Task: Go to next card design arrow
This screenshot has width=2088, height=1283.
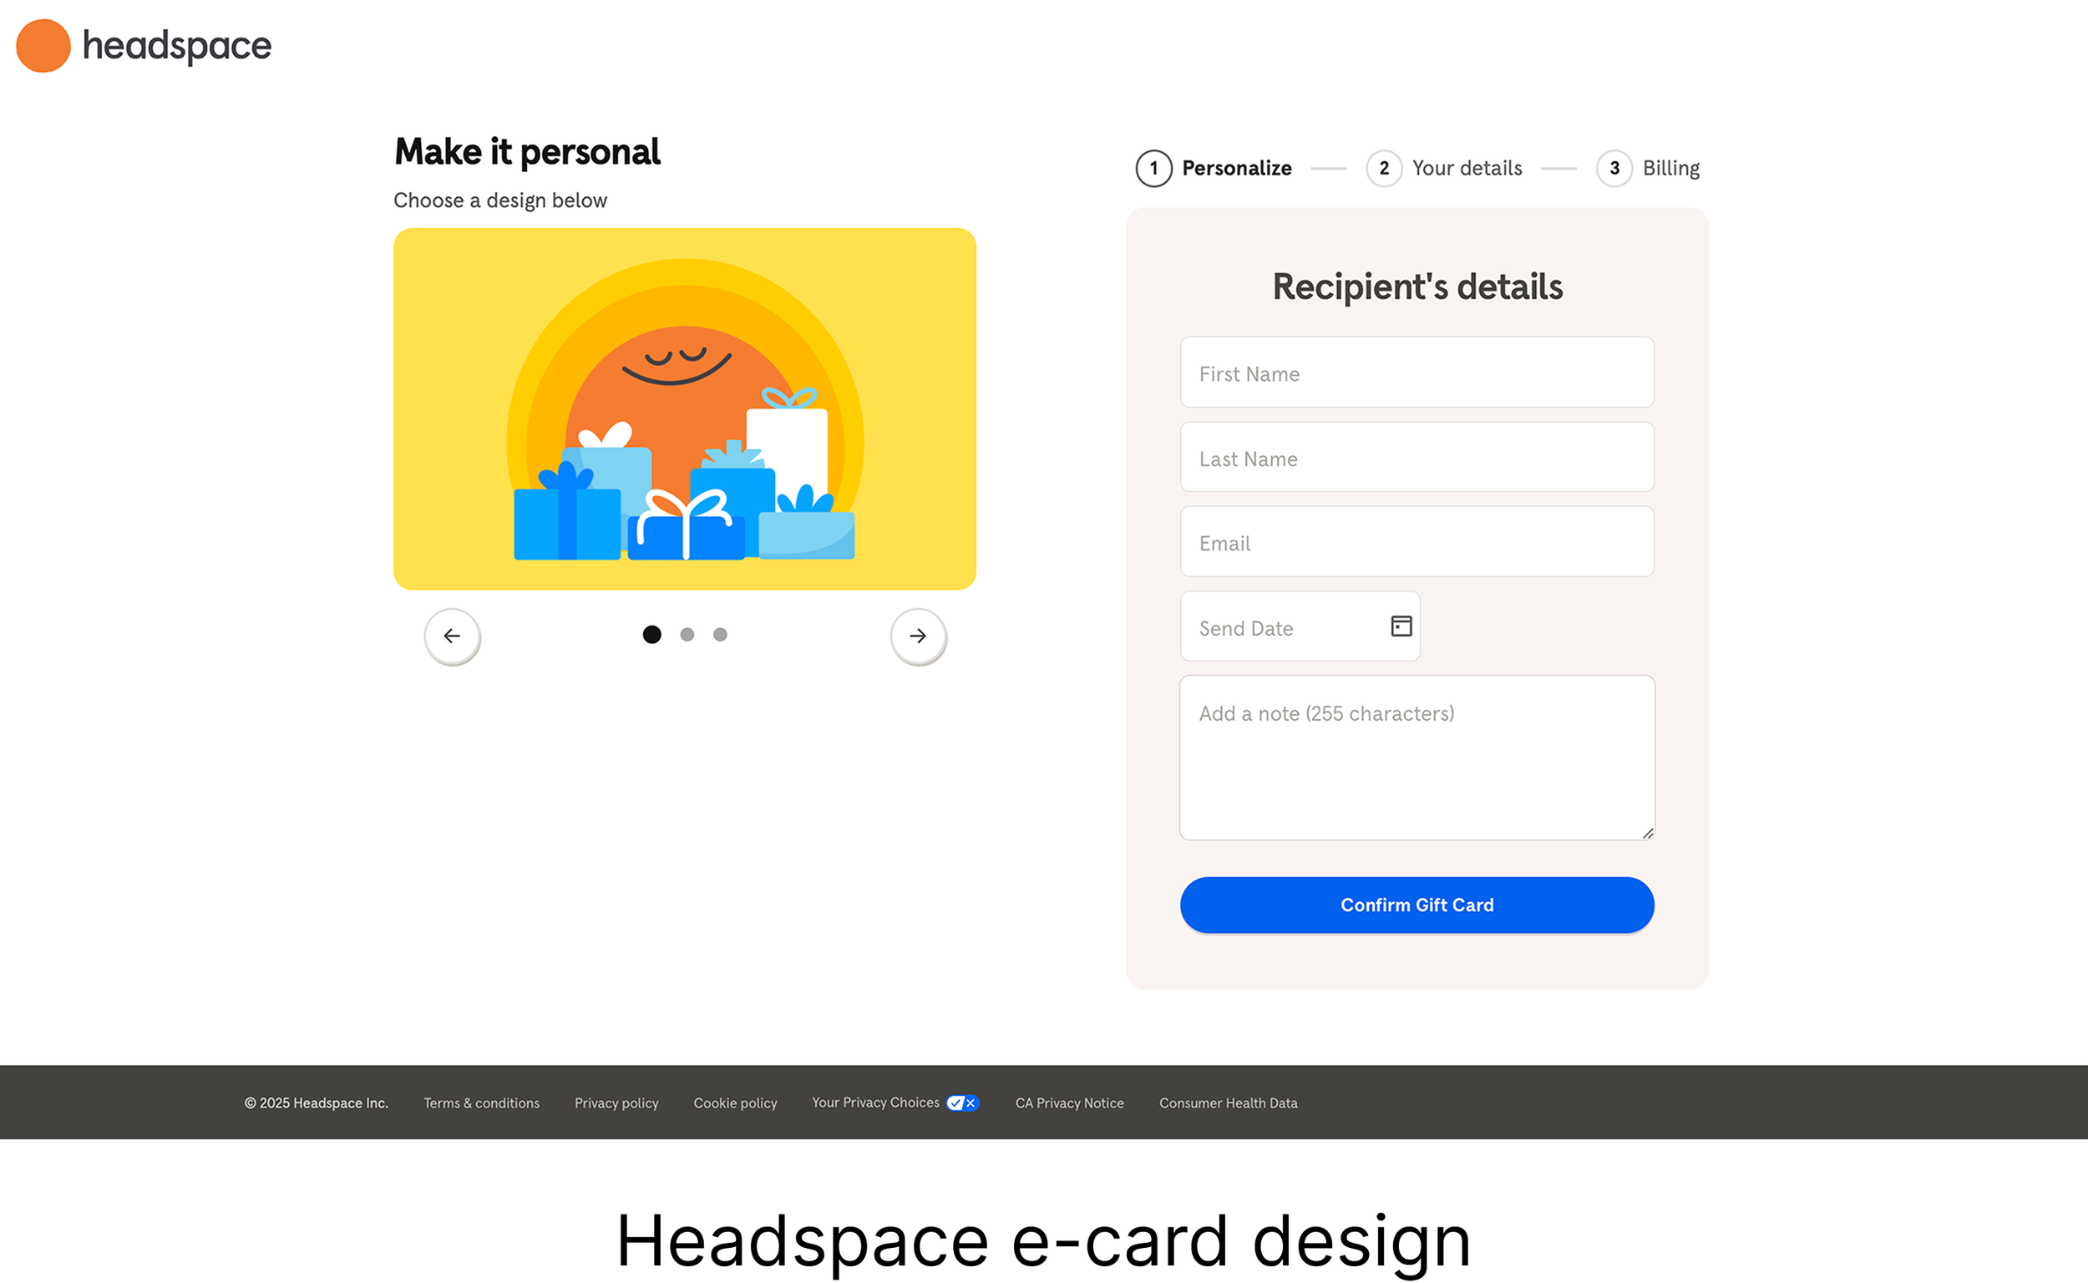Action: [x=918, y=636]
